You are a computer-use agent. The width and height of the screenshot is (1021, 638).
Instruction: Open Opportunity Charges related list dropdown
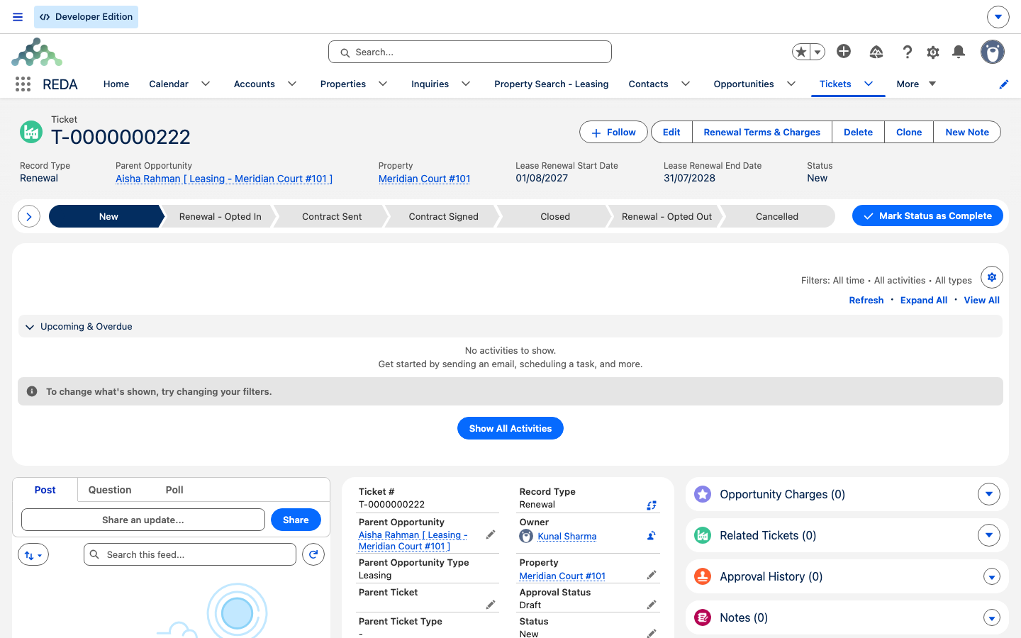989,494
